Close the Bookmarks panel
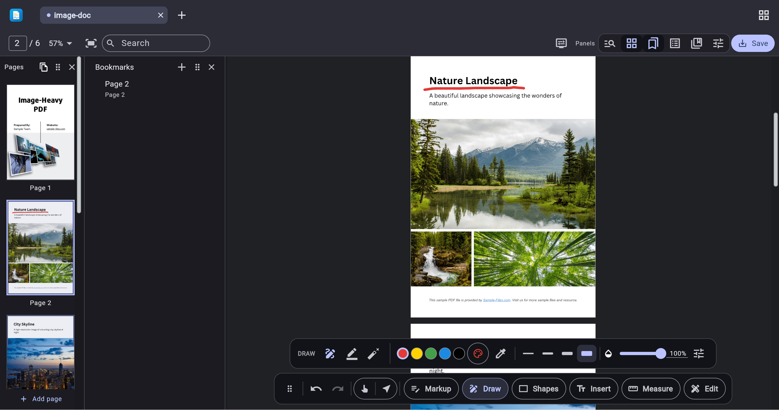This screenshot has width=779, height=410. [x=211, y=67]
